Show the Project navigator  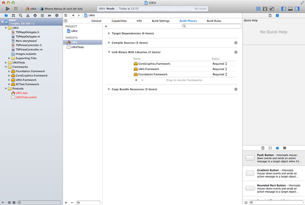6,15
